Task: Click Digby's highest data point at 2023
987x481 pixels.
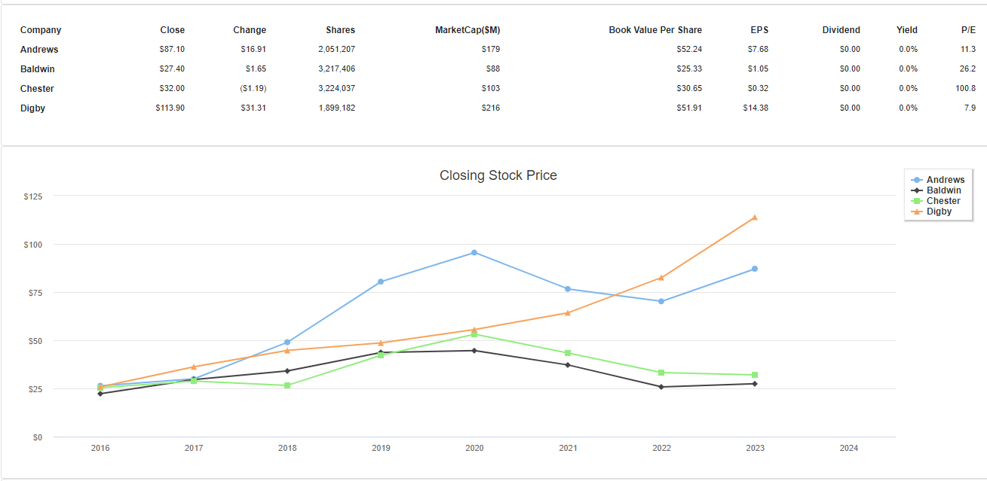Action: pos(755,218)
